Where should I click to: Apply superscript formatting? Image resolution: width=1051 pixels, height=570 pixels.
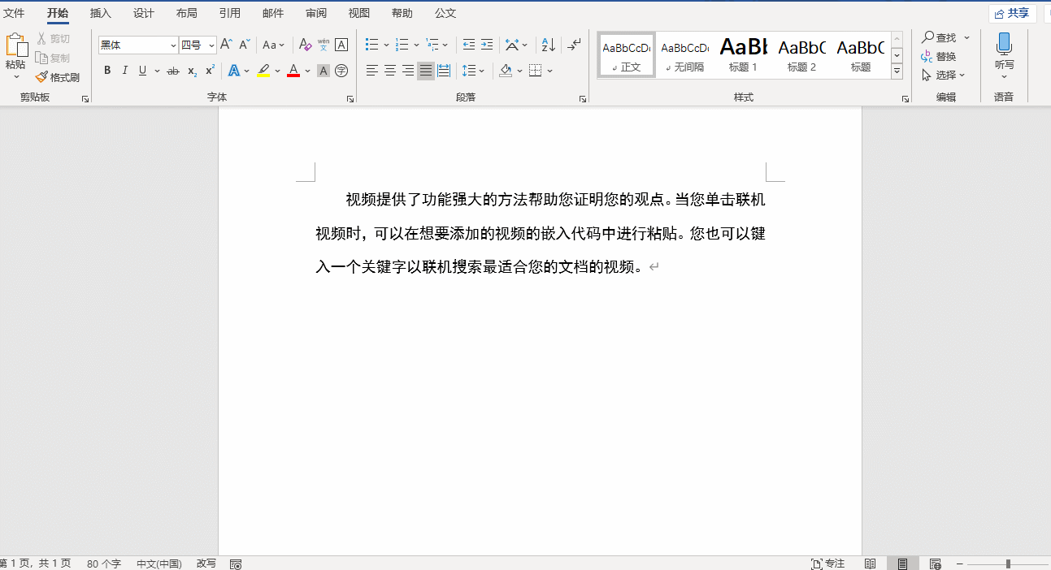coord(210,71)
